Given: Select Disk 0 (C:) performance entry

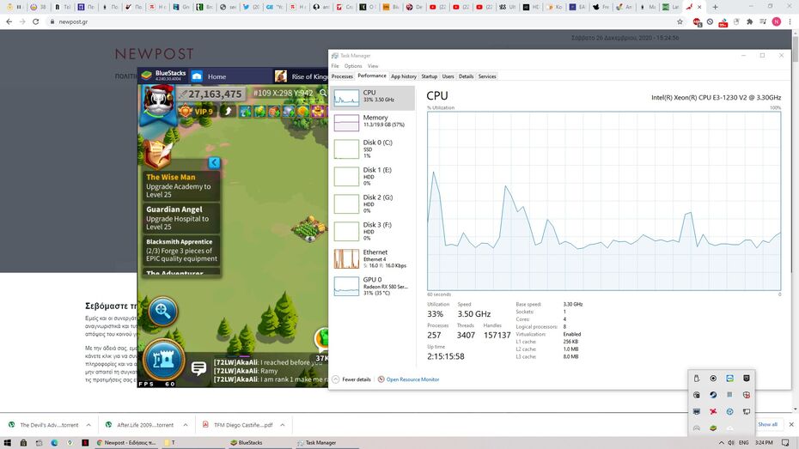Looking at the screenshot, I should tap(373, 149).
